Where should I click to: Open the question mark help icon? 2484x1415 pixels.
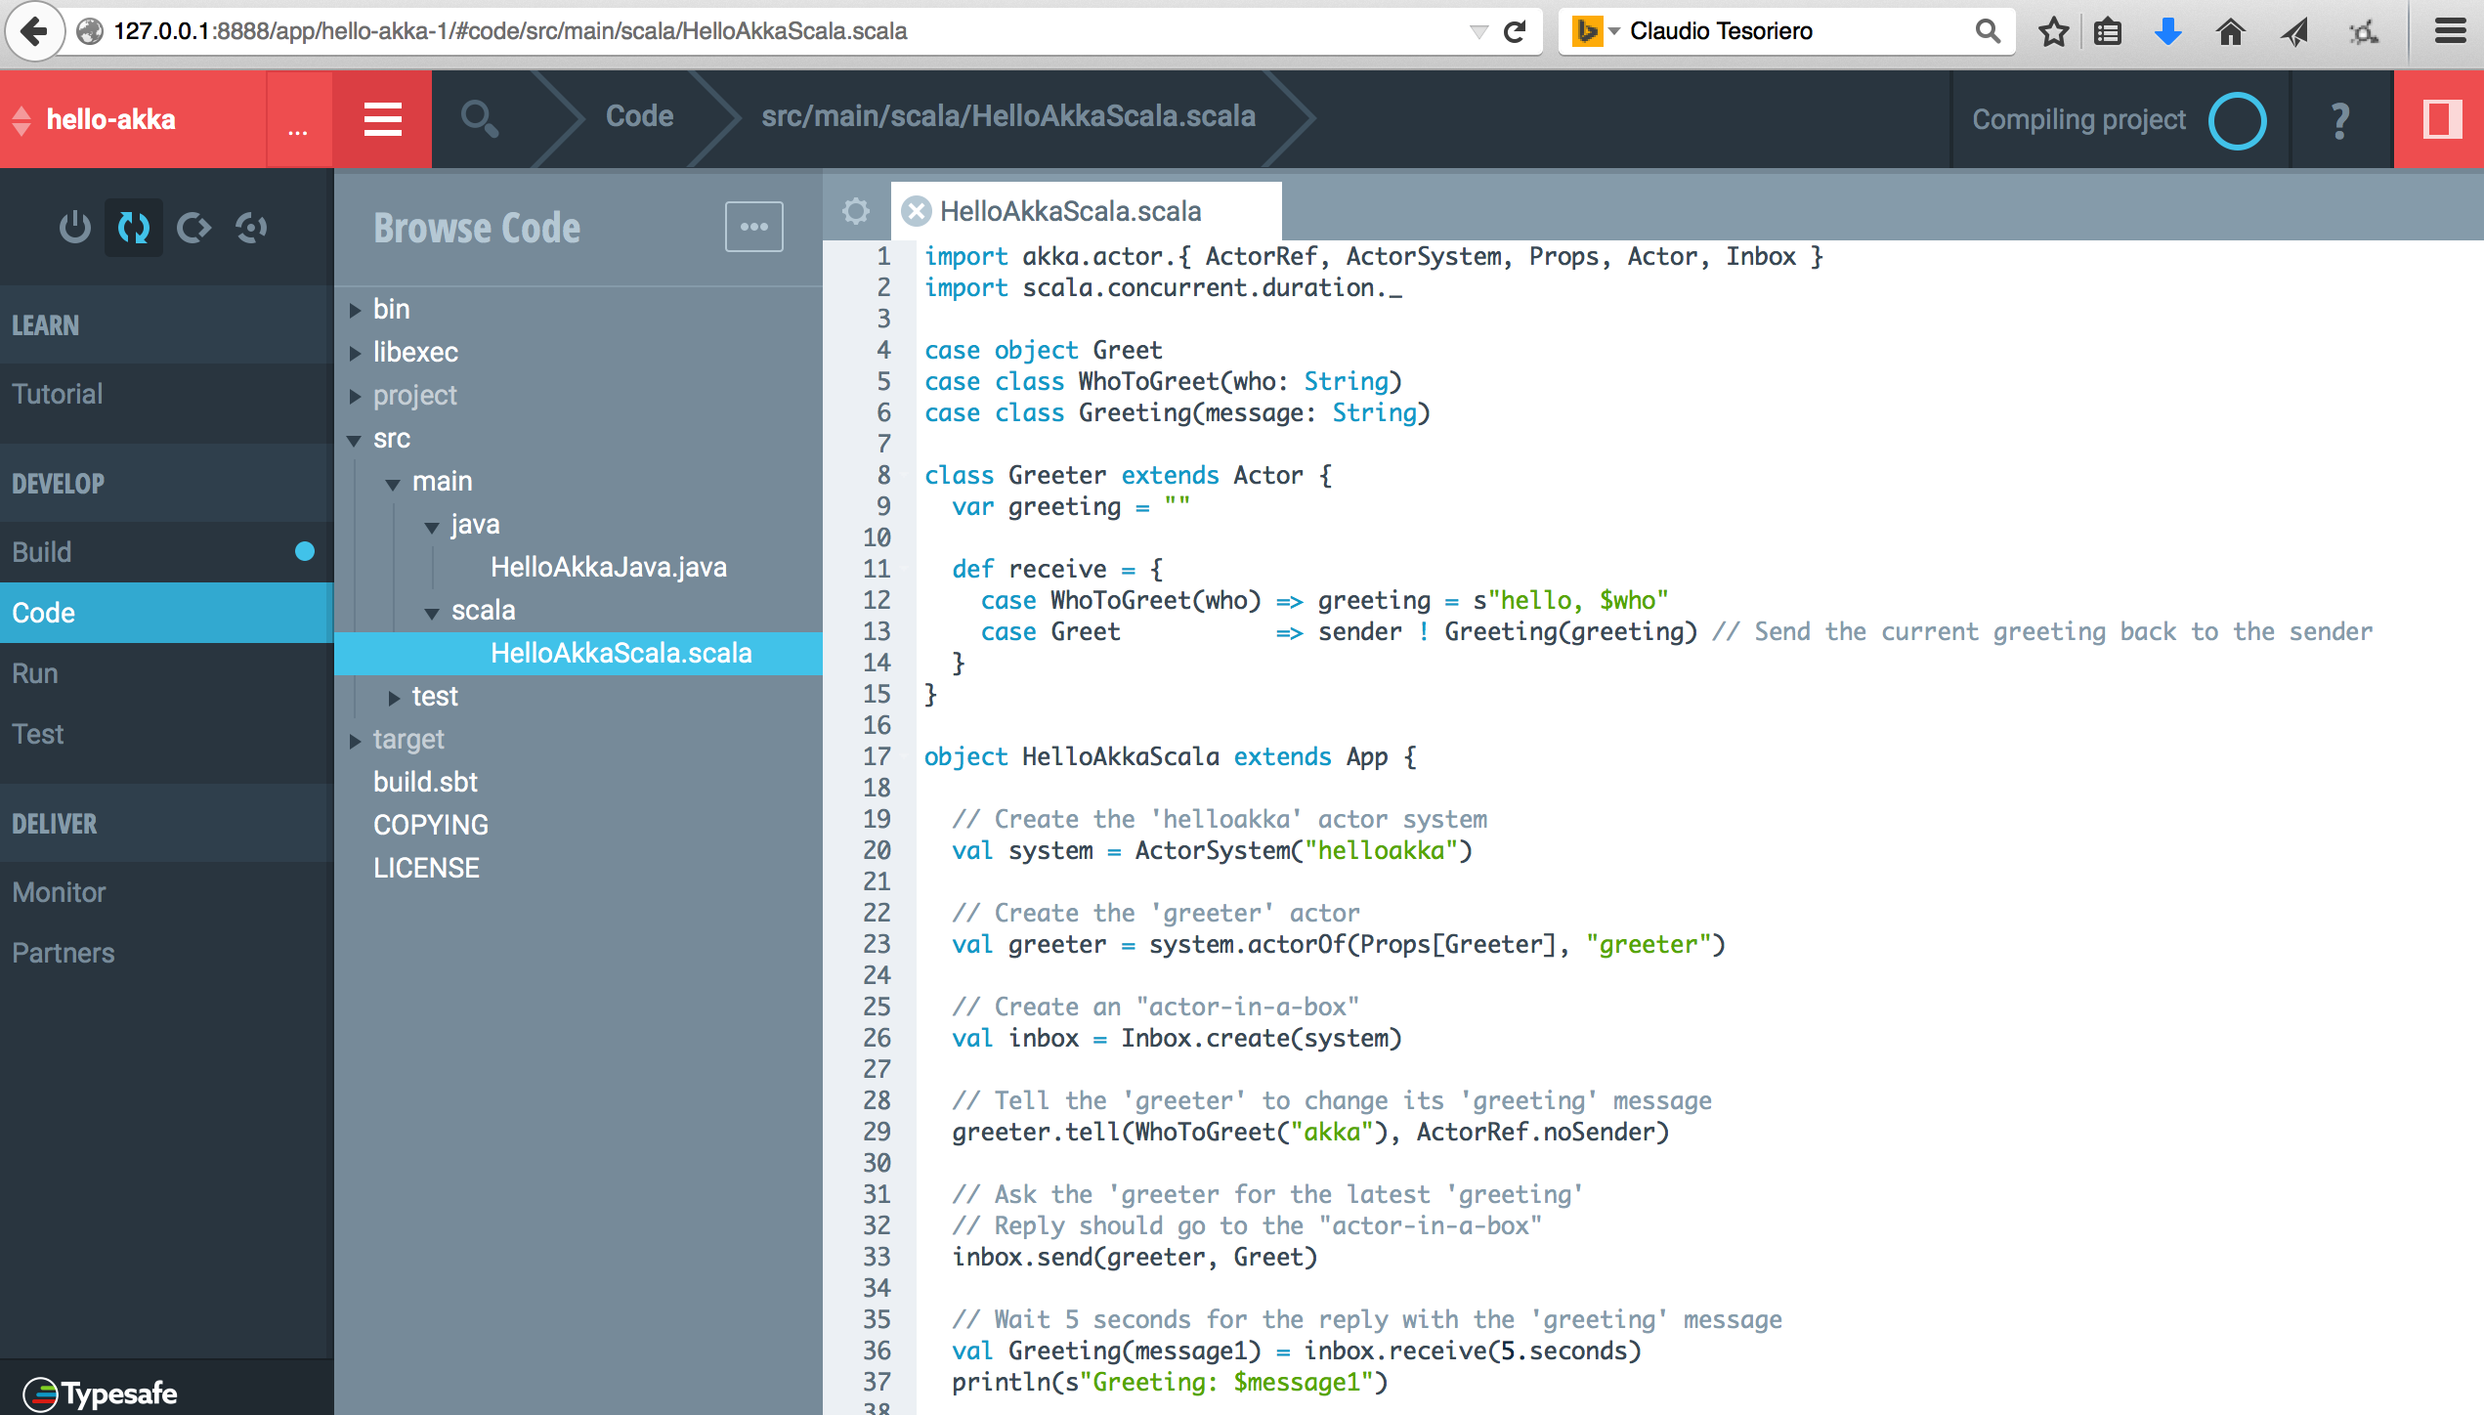point(2339,120)
